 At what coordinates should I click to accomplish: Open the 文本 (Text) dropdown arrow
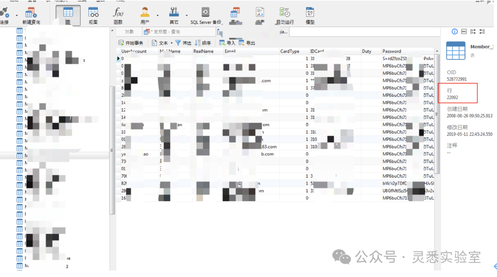172,43
